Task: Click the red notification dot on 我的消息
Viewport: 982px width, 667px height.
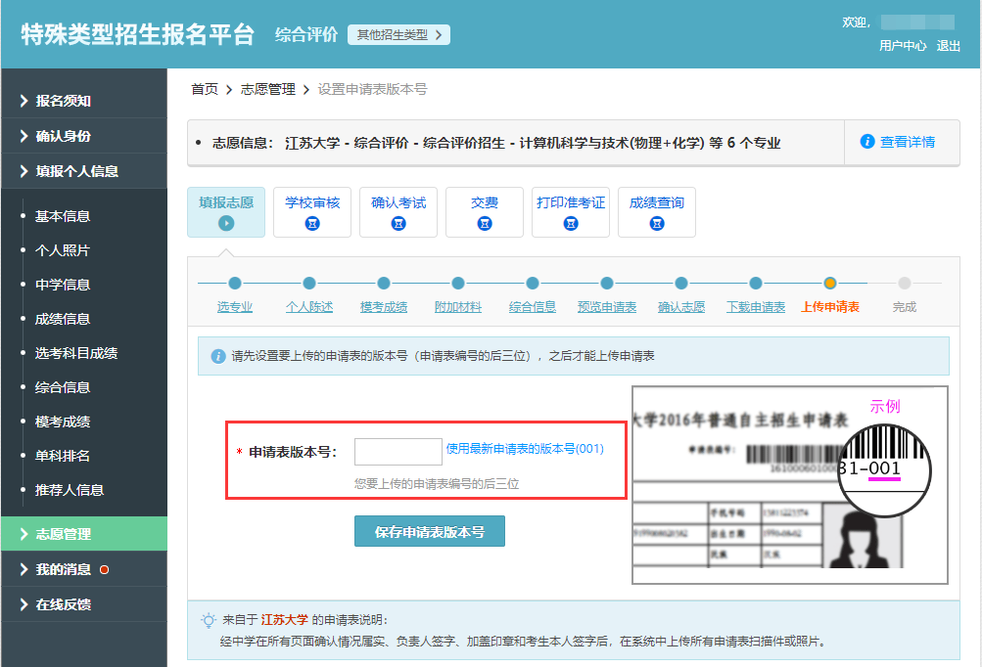Action: [104, 569]
